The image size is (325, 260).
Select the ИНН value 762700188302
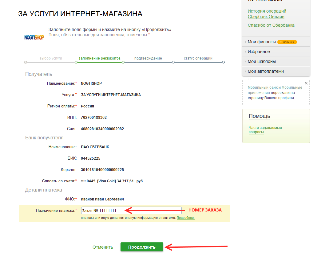[94, 118]
